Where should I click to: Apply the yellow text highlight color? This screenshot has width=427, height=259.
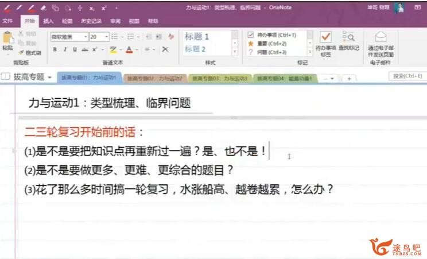click(x=113, y=49)
